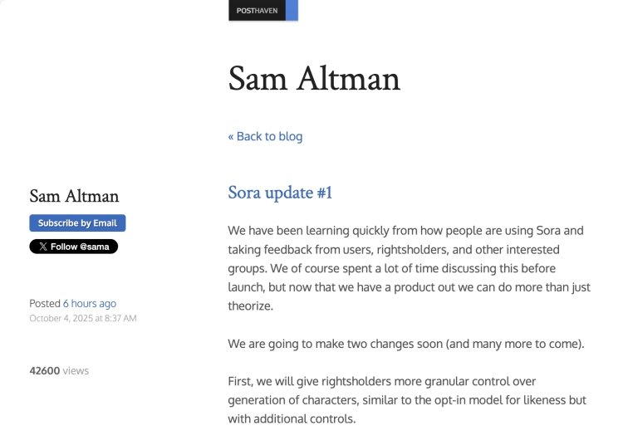The height and width of the screenshot is (445, 623).
Task: Click the word "views" in sidebar
Action: coord(76,370)
